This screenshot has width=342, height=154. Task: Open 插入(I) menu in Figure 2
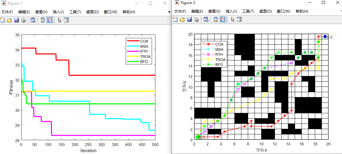[x=231, y=11]
